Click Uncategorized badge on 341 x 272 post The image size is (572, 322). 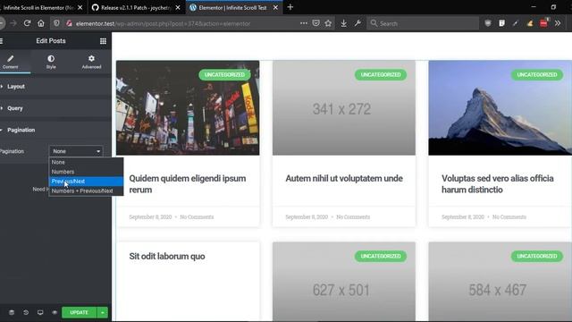pos(381,75)
